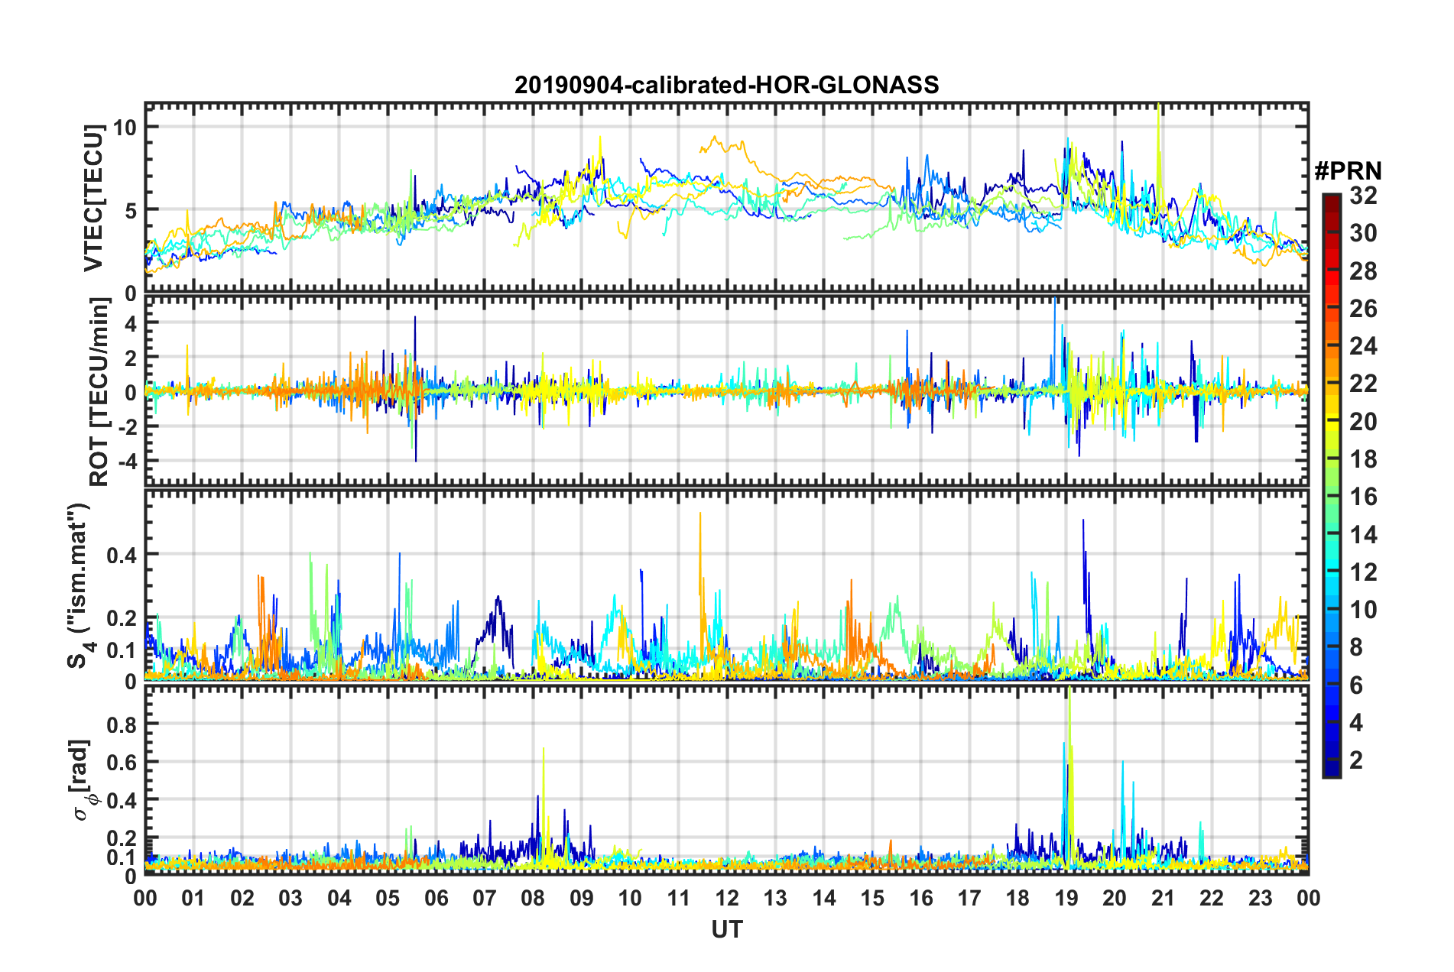Select the UT axis tick "11"
The height and width of the screenshot is (972, 1454).
click(x=679, y=898)
